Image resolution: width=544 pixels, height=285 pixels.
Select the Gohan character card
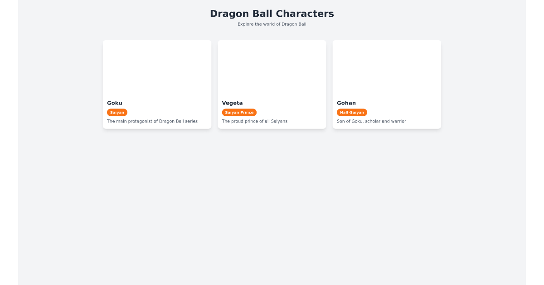[387, 84]
